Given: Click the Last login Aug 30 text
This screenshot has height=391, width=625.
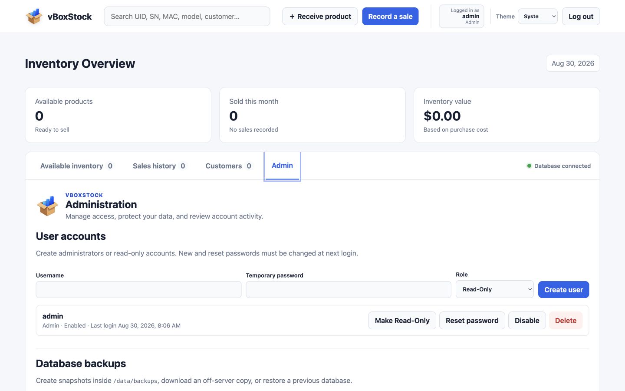Looking at the screenshot, I should (135, 325).
